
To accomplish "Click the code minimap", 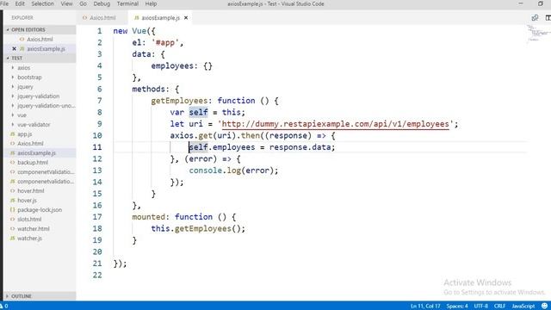I will [x=539, y=34].
